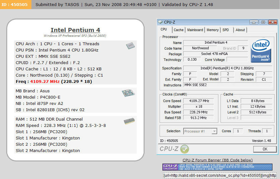Click 'Slot 1 : 256MB (PC3200)' text
This screenshot has width=280, height=179.
41,132
